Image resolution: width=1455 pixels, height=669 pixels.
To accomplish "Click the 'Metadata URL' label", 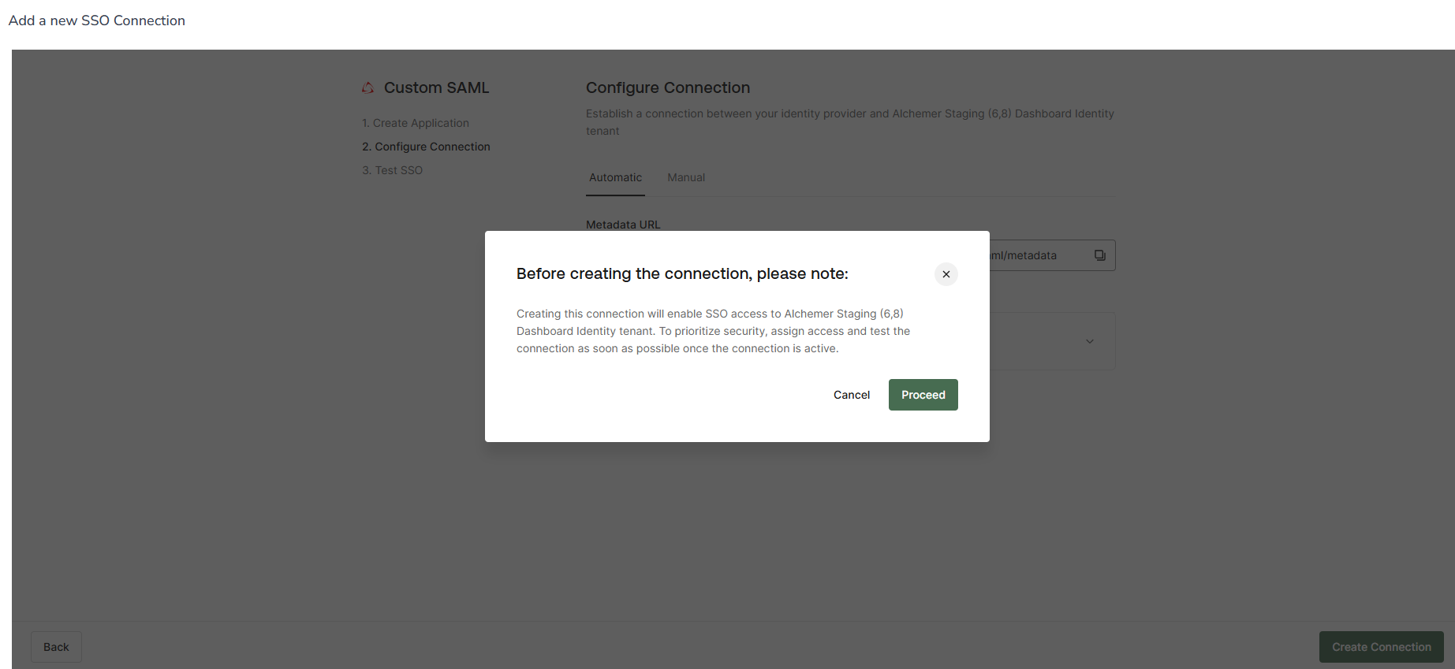I will click(x=623, y=225).
